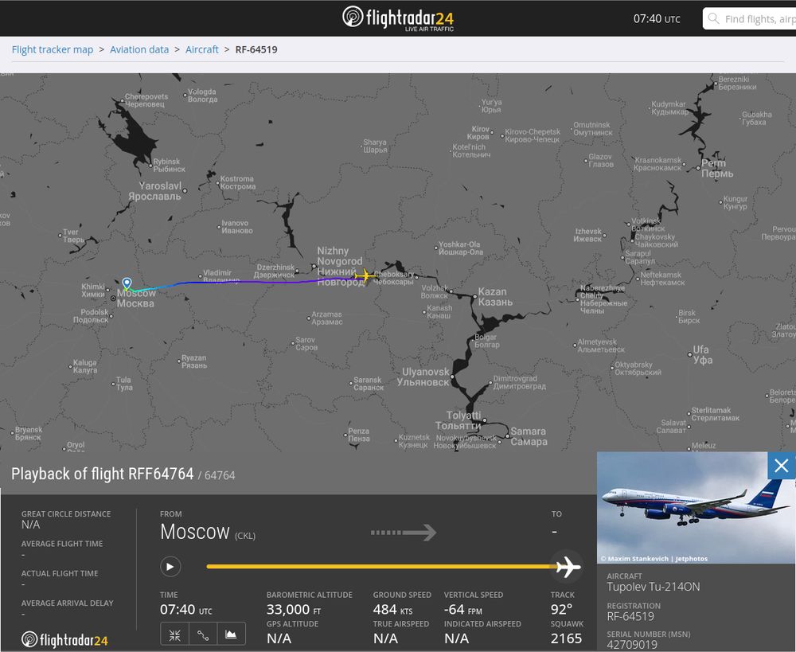Image resolution: width=796 pixels, height=652 pixels.
Task: Open Aircraft breadcrumb link
Action: click(x=201, y=49)
